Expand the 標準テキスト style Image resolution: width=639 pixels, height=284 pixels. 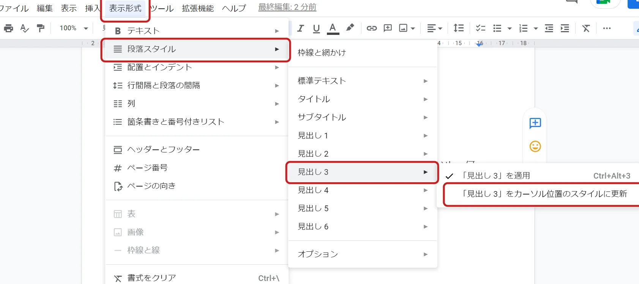click(x=363, y=81)
